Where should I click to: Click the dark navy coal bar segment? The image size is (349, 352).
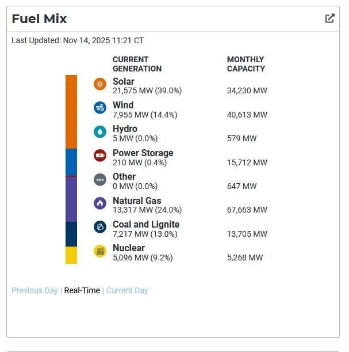pyautogui.click(x=71, y=234)
